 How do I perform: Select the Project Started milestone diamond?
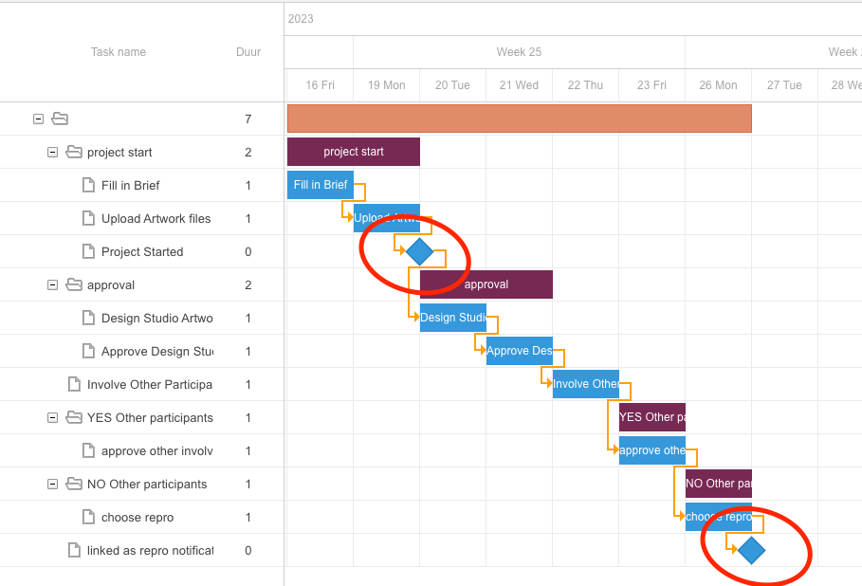click(x=419, y=251)
